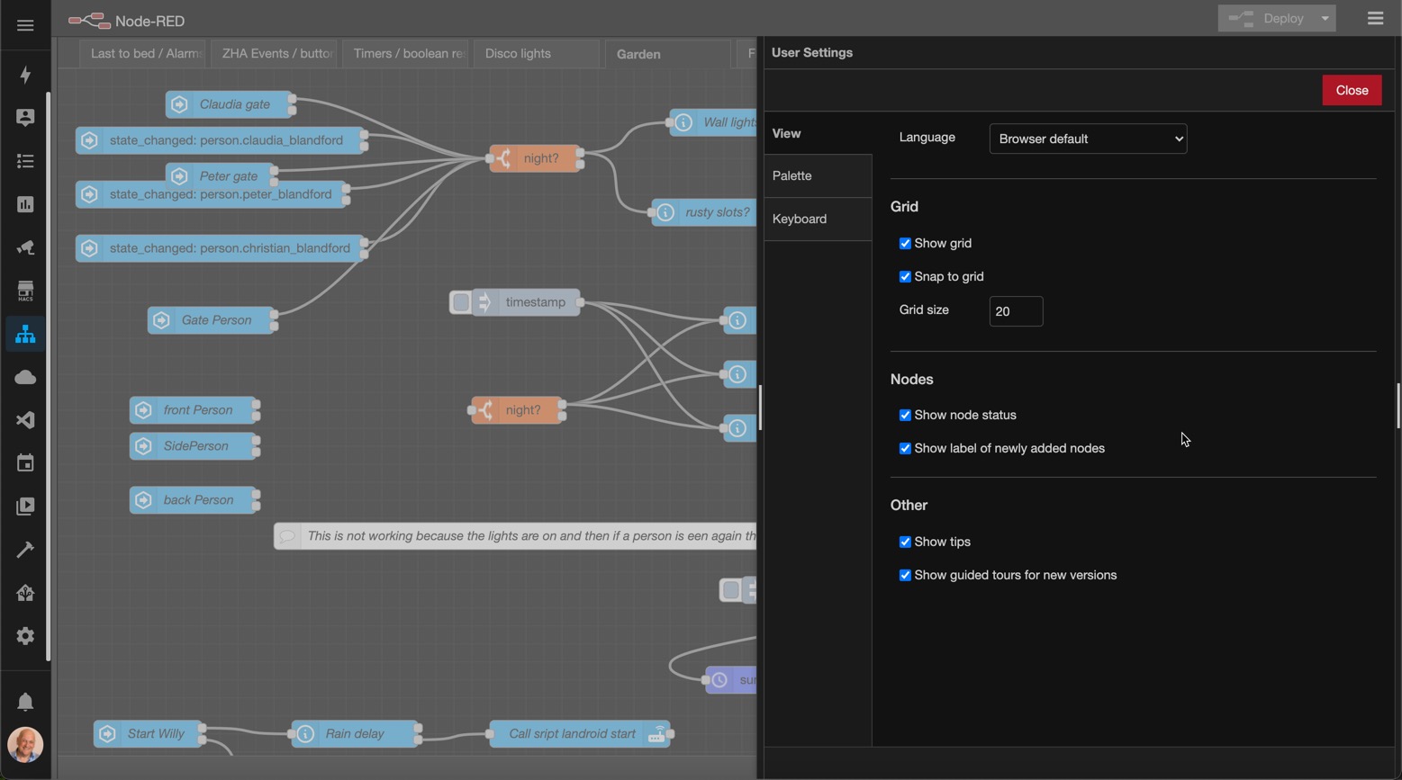Image resolution: width=1402 pixels, height=780 pixels.
Task: Select the Gate Person node
Action: (211, 320)
